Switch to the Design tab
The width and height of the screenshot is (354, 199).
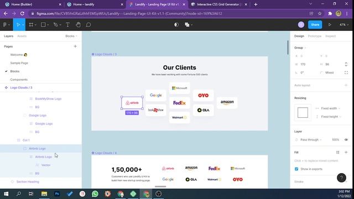[x=299, y=36]
